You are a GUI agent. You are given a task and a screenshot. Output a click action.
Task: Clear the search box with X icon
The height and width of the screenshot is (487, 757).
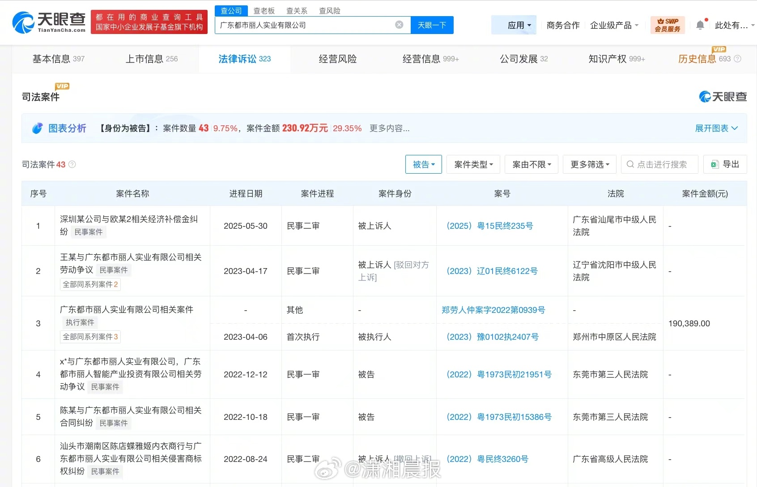point(399,25)
